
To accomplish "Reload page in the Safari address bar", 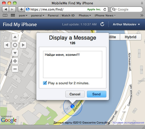I will (x=105, y=9).
